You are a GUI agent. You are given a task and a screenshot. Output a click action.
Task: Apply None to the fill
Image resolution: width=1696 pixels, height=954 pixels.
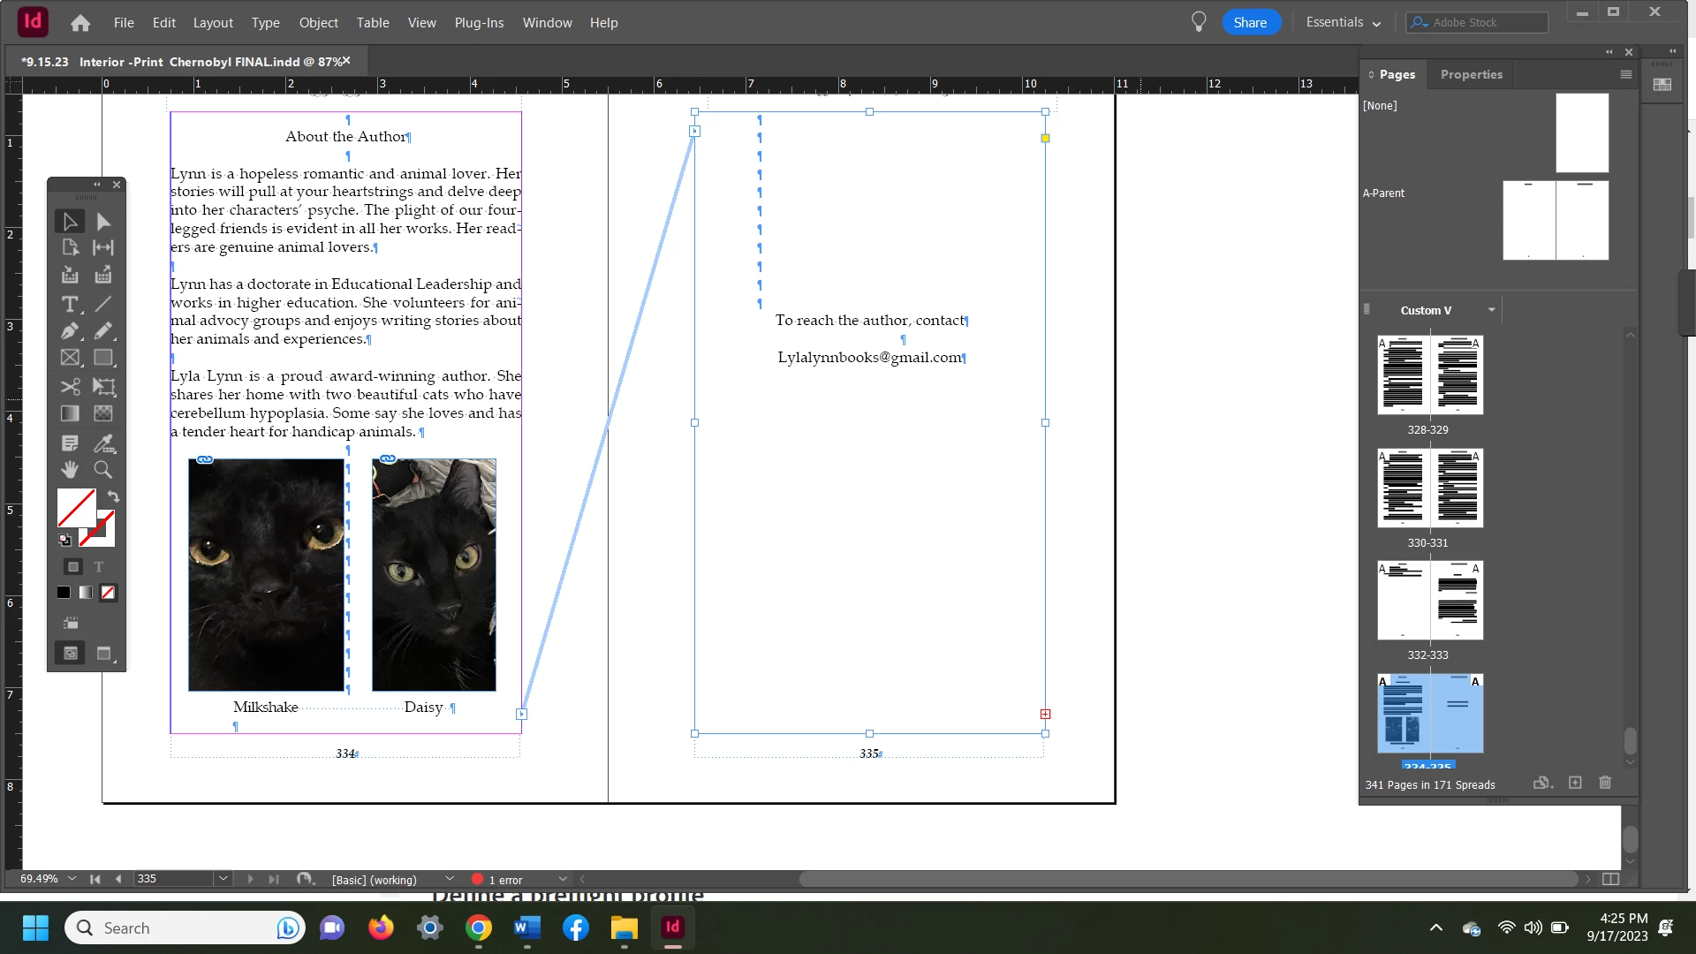pos(108,593)
